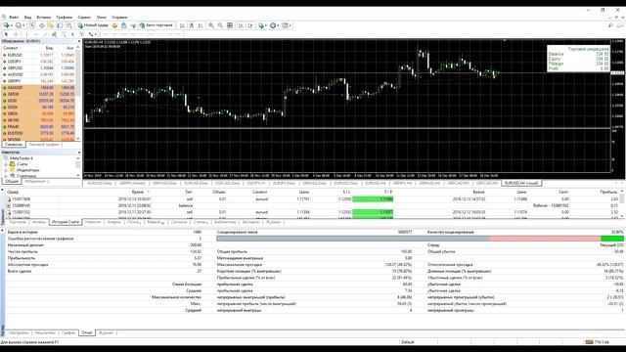The height and width of the screenshot is (352, 626).
Task: Select USDJPY row in Market Watch
Action: click(x=39, y=62)
